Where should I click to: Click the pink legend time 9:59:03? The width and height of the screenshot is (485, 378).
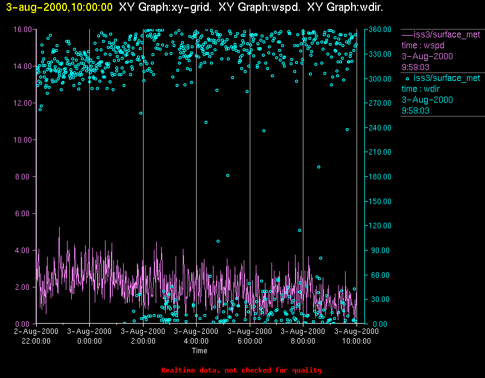click(x=416, y=67)
